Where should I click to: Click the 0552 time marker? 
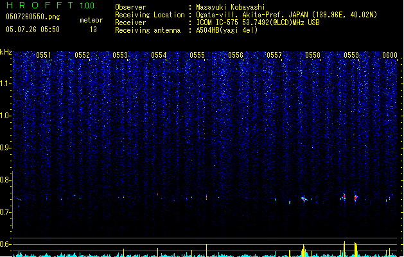(82, 55)
